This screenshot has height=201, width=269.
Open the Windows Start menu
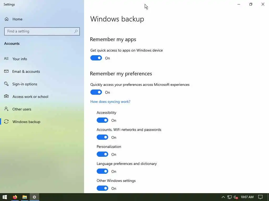[x=5, y=197]
